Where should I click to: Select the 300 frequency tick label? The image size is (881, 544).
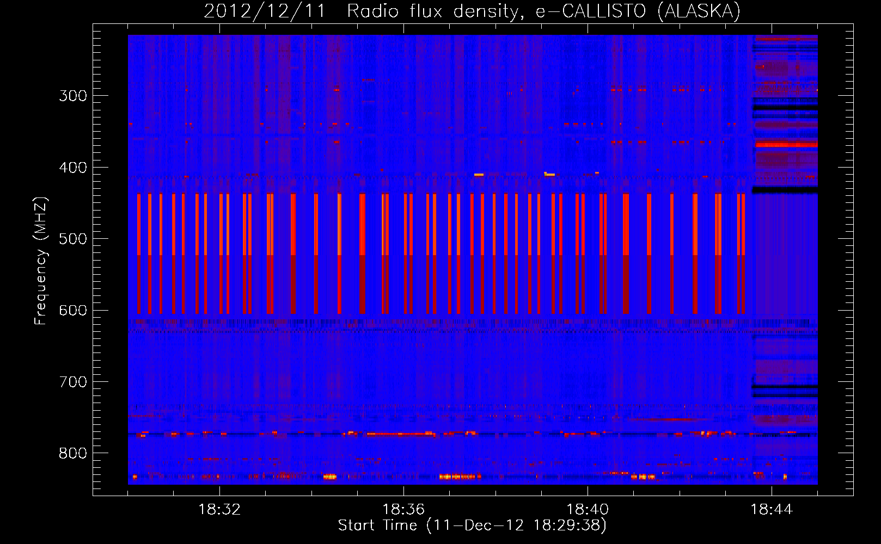[73, 96]
